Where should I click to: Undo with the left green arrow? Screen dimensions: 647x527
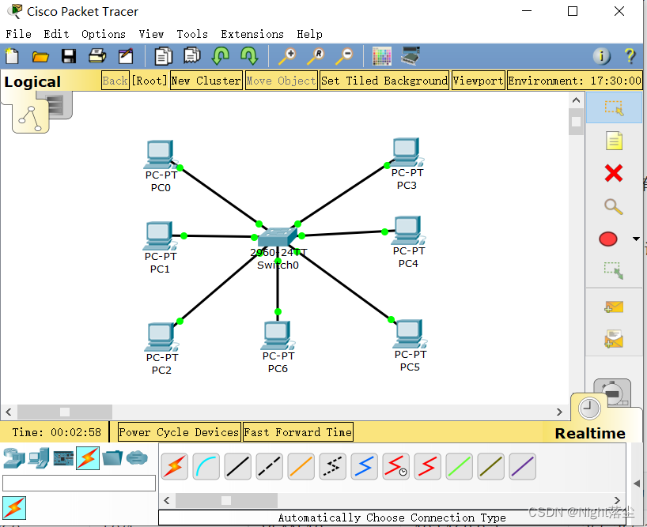(x=221, y=56)
